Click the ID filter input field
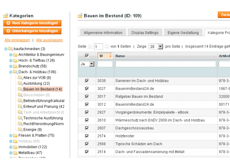The height and width of the screenshot is (168, 230). [x=105, y=64]
